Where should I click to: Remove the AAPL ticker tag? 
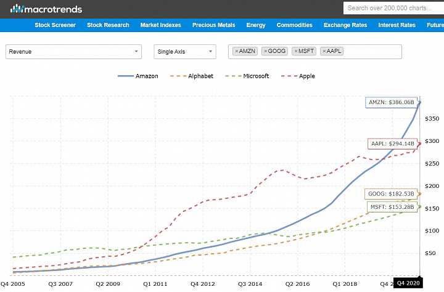(324, 51)
